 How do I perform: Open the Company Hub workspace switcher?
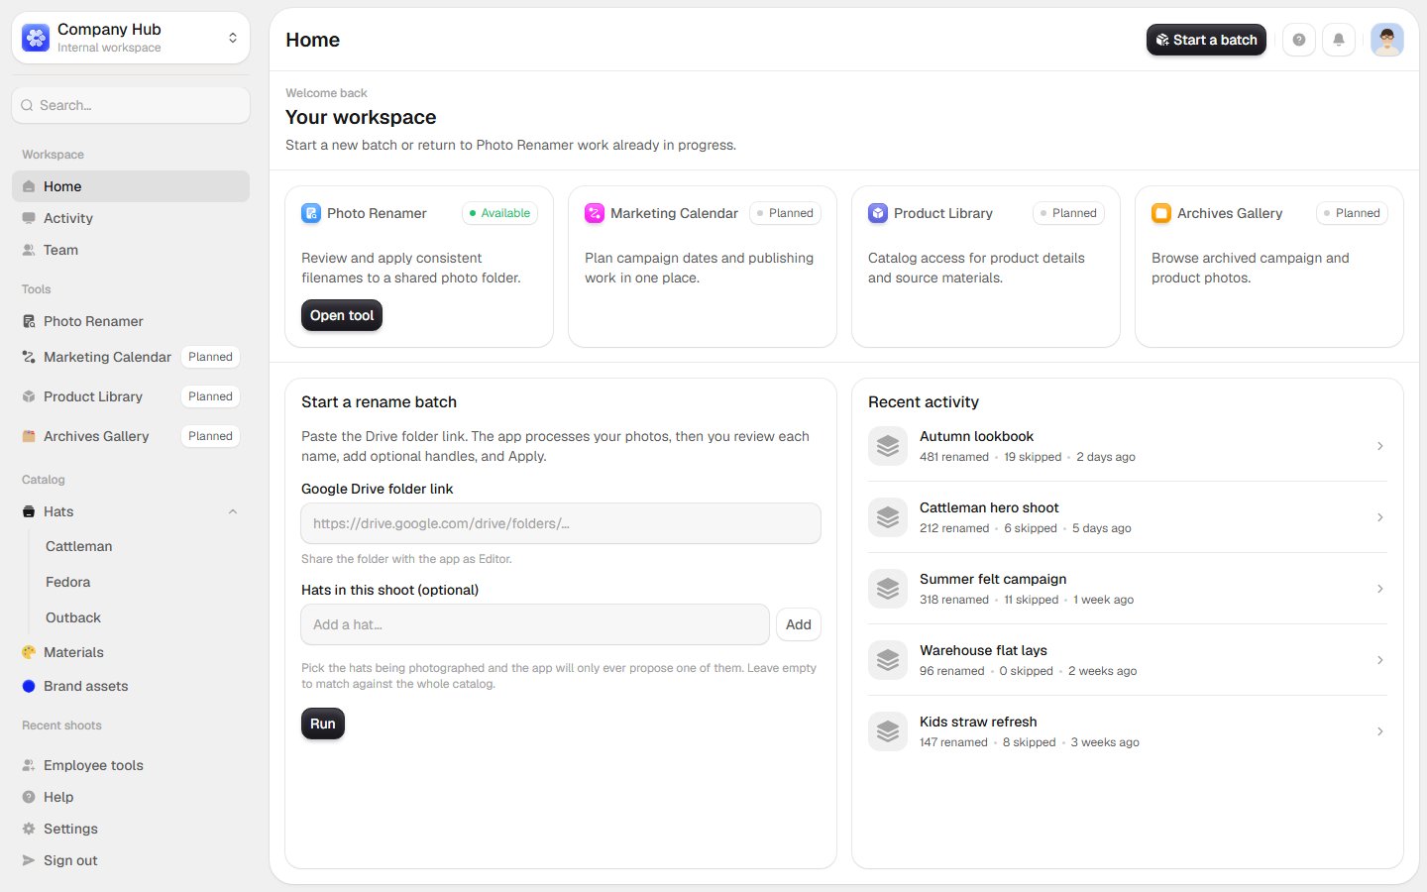(x=131, y=38)
